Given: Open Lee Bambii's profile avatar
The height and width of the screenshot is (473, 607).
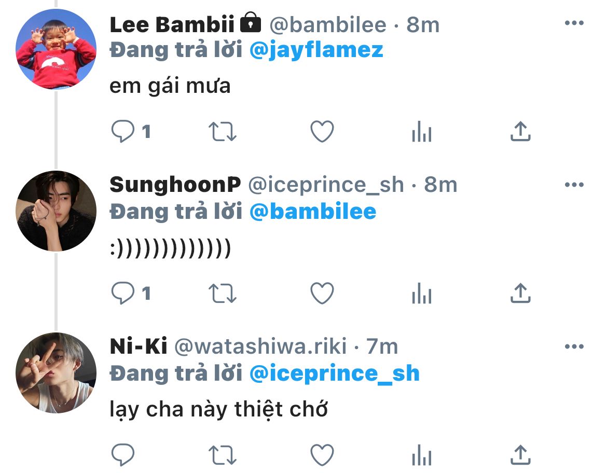Looking at the screenshot, I should pos(56,49).
